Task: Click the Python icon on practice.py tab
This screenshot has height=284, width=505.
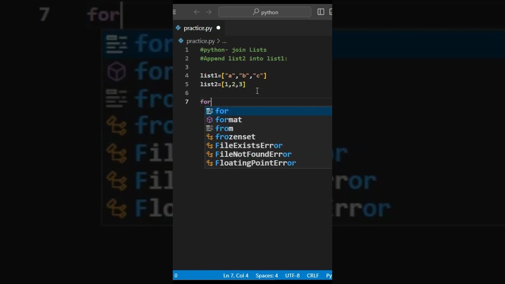Action: pyautogui.click(x=178, y=28)
